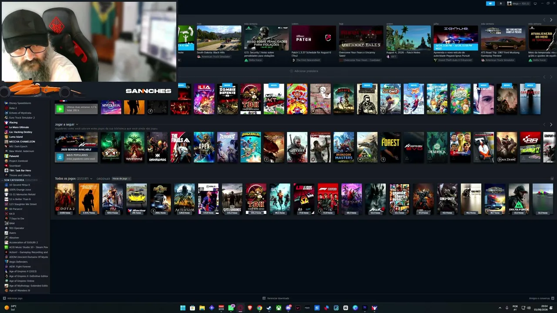Open The Forest cover art

[390, 147]
